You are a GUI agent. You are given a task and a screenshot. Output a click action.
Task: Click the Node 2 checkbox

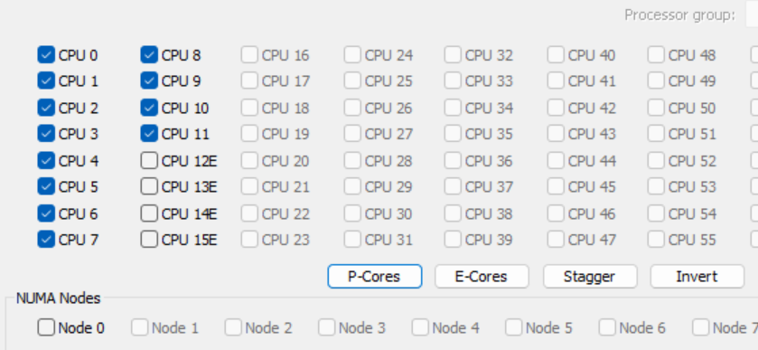coord(233,327)
